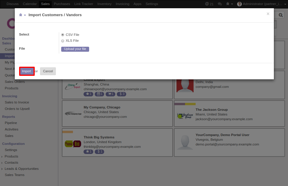The image size is (288, 186).
Task: Open the @ mentions inbox counter
Action: pos(209,4)
